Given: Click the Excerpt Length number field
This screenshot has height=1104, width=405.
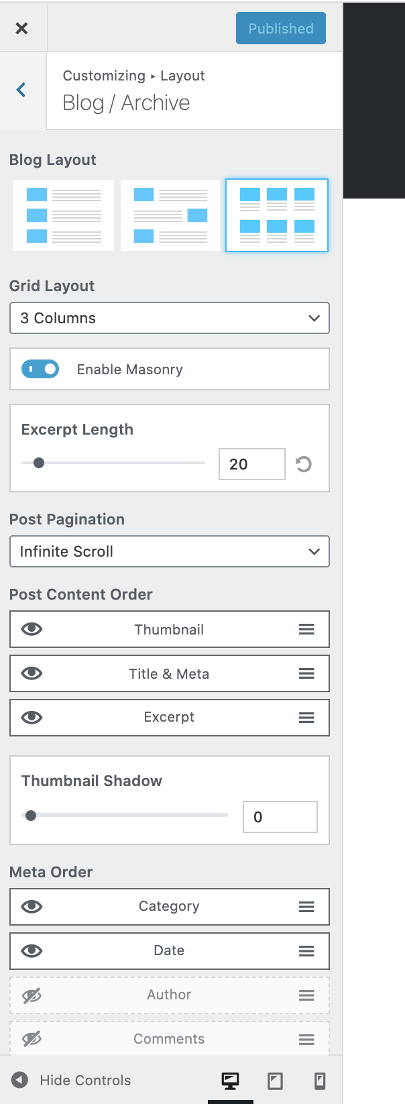Looking at the screenshot, I should (251, 464).
